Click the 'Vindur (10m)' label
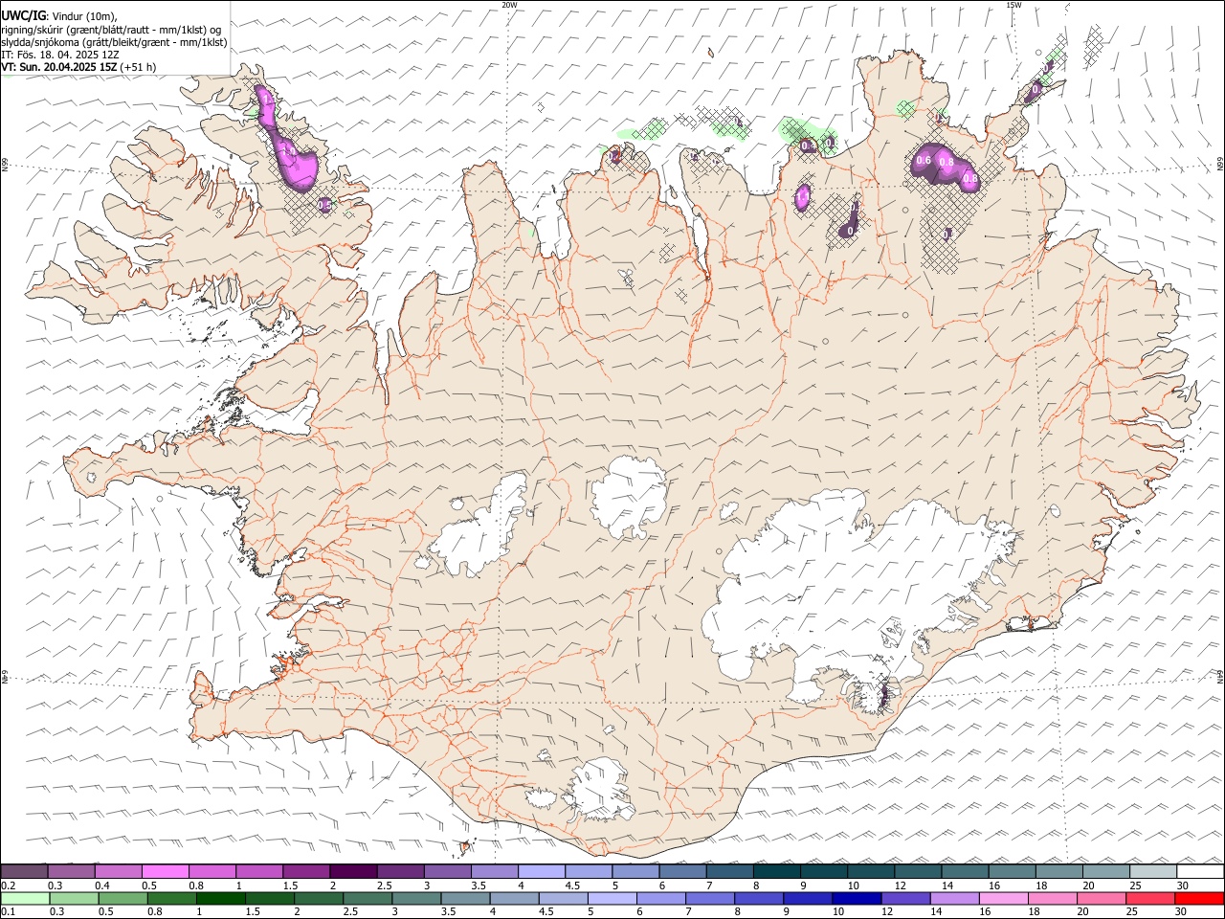This screenshot has height=919, width=1225. point(84,16)
